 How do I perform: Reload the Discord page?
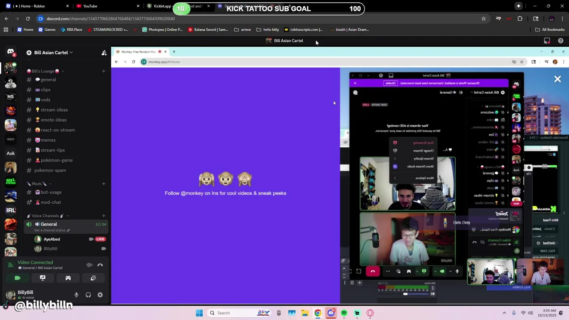coord(28,19)
